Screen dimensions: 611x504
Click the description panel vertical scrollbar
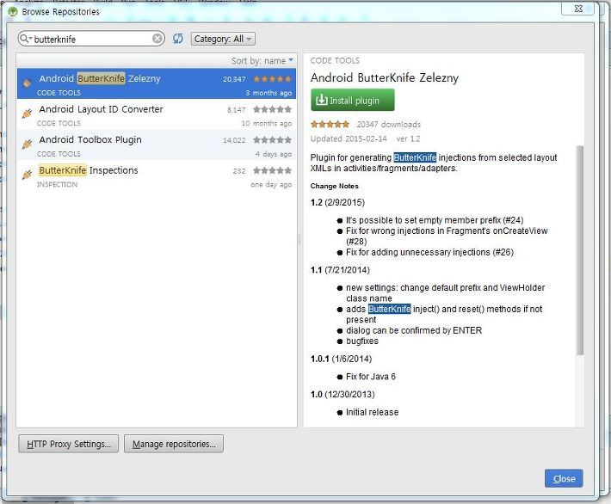click(580, 249)
